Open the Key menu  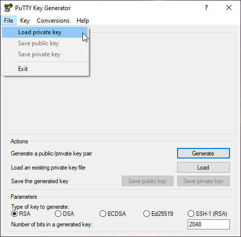click(25, 21)
